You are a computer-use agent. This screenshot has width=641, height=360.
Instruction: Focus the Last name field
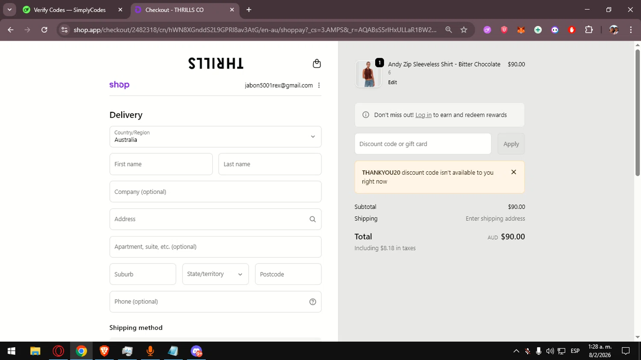270,164
